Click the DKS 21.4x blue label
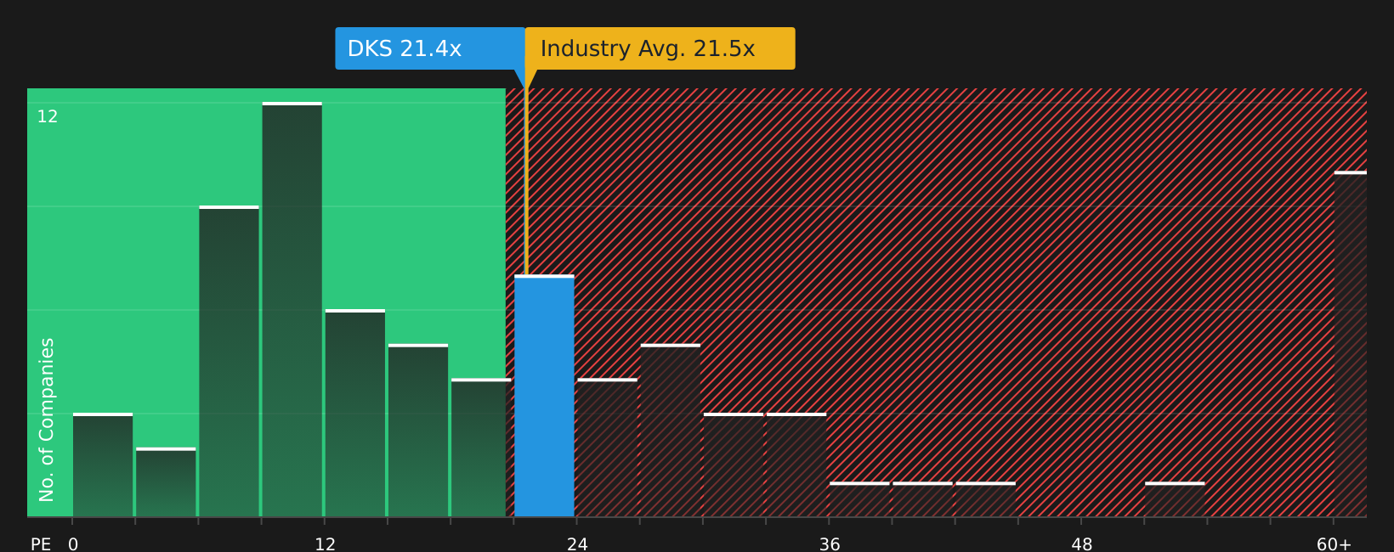Image resolution: width=1394 pixels, height=552 pixels. pos(430,48)
